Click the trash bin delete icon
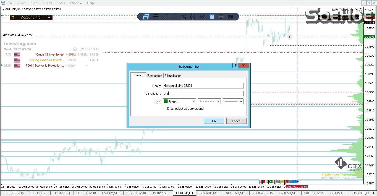The height and width of the screenshot is (196, 377). click(212, 17)
